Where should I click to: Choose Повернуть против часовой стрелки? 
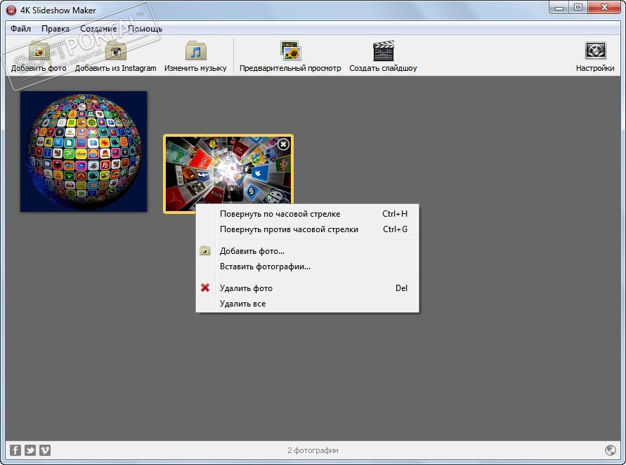[308, 229]
